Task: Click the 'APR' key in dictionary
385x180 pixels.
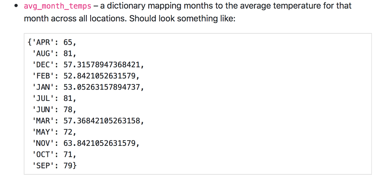Action: click(x=43, y=42)
